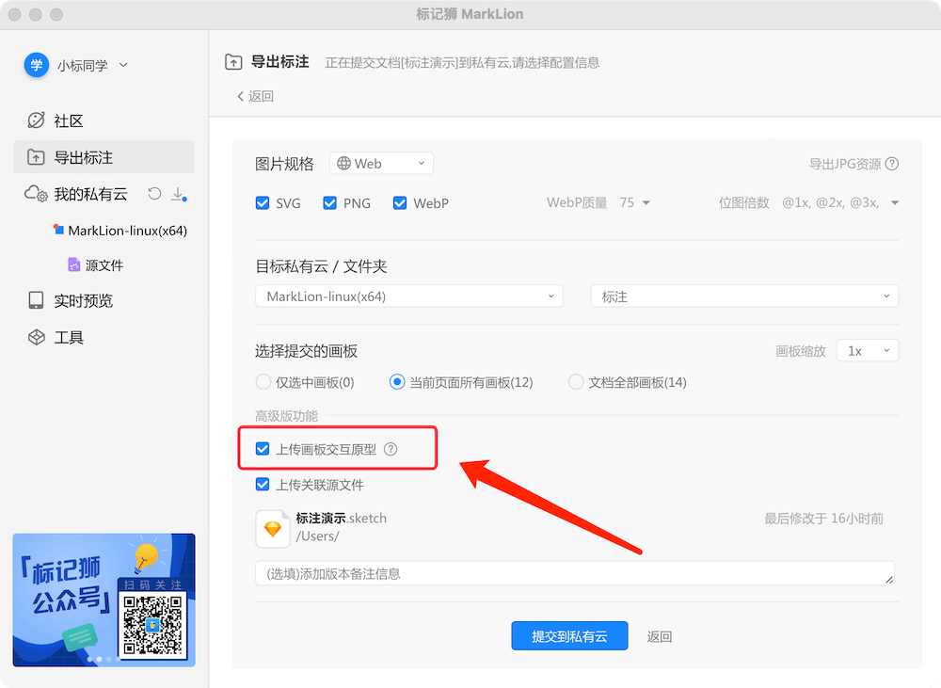Open the 图片规格 Web dropdown
The image size is (941, 688).
point(381,164)
